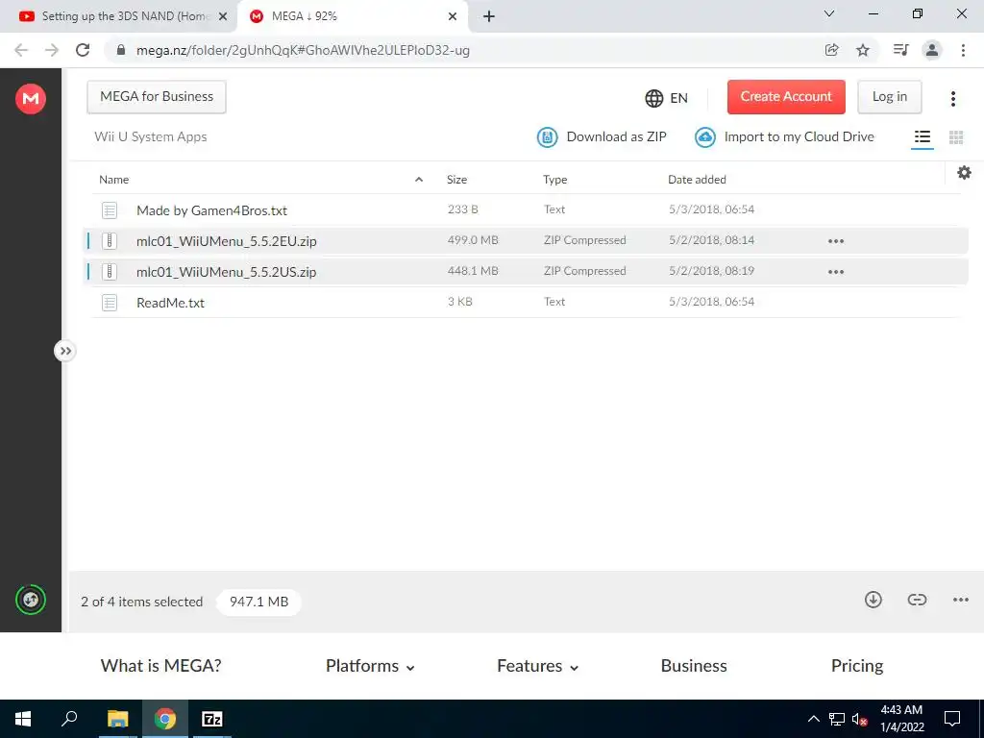Open the language selector globe EN
Screen dimensions: 984x738
[667, 98]
